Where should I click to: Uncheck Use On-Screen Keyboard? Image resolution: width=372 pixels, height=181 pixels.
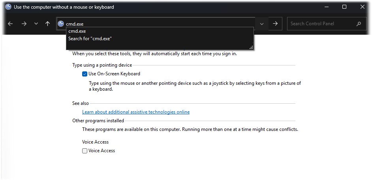pyautogui.click(x=85, y=74)
